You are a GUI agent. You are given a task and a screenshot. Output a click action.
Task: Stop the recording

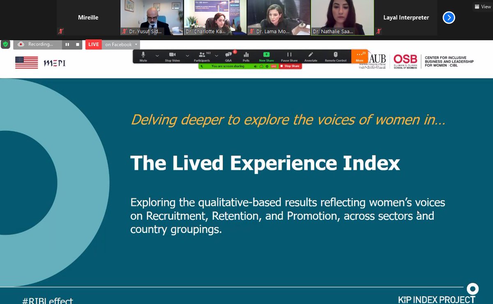(77, 44)
